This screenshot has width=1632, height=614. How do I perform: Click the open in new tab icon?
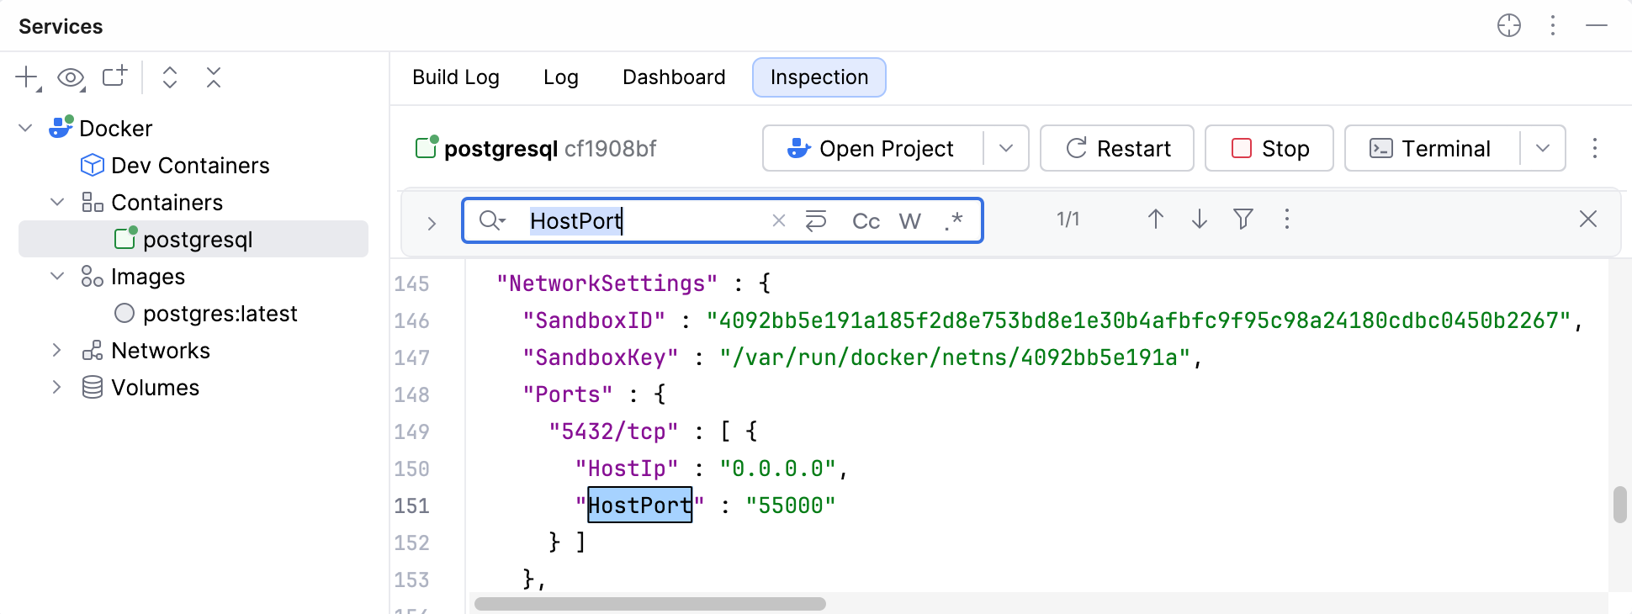pyautogui.click(x=114, y=77)
